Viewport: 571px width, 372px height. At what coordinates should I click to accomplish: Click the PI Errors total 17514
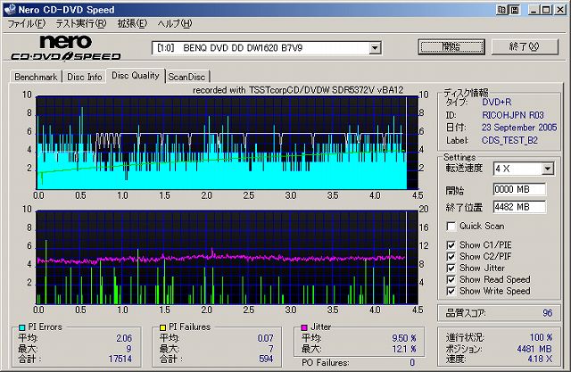pos(120,360)
